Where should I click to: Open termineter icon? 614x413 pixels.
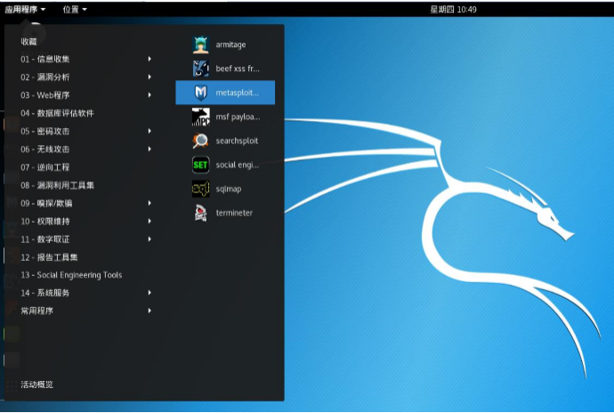pos(201,213)
